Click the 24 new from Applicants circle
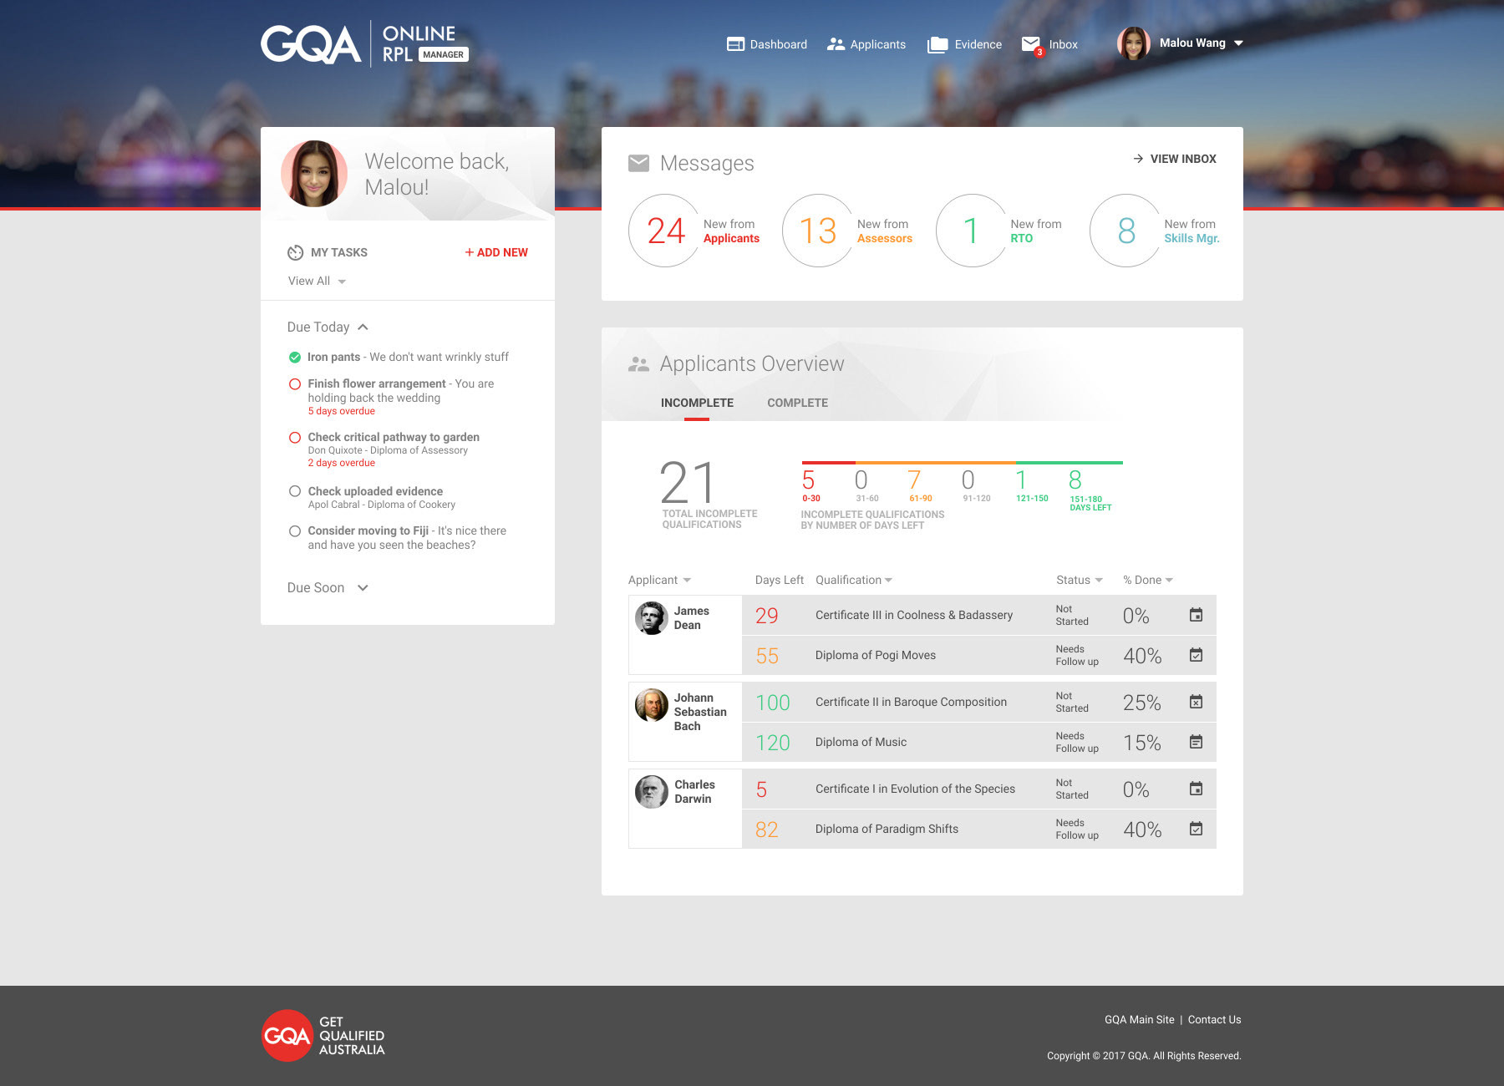Screen dimensions: 1504x1086 tap(665, 231)
